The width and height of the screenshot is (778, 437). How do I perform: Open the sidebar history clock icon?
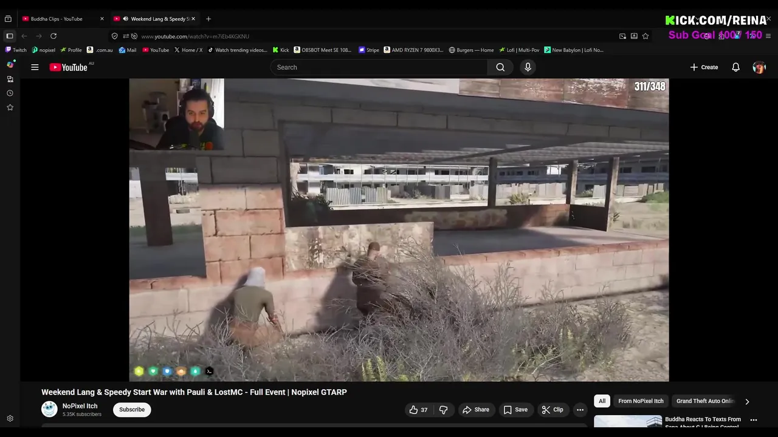click(x=10, y=93)
